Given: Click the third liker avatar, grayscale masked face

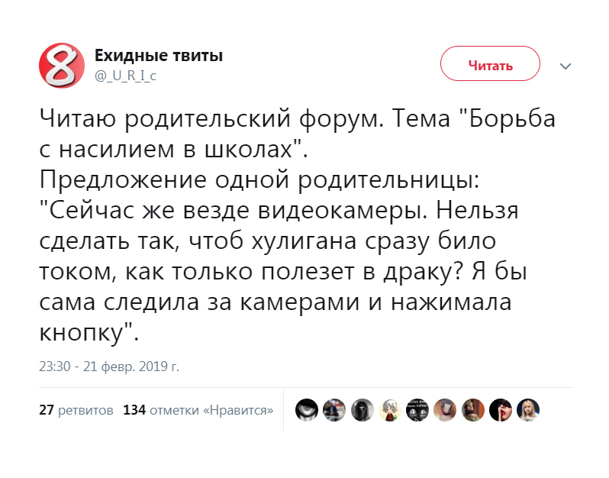Looking at the screenshot, I should pyautogui.click(x=362, y=410).
